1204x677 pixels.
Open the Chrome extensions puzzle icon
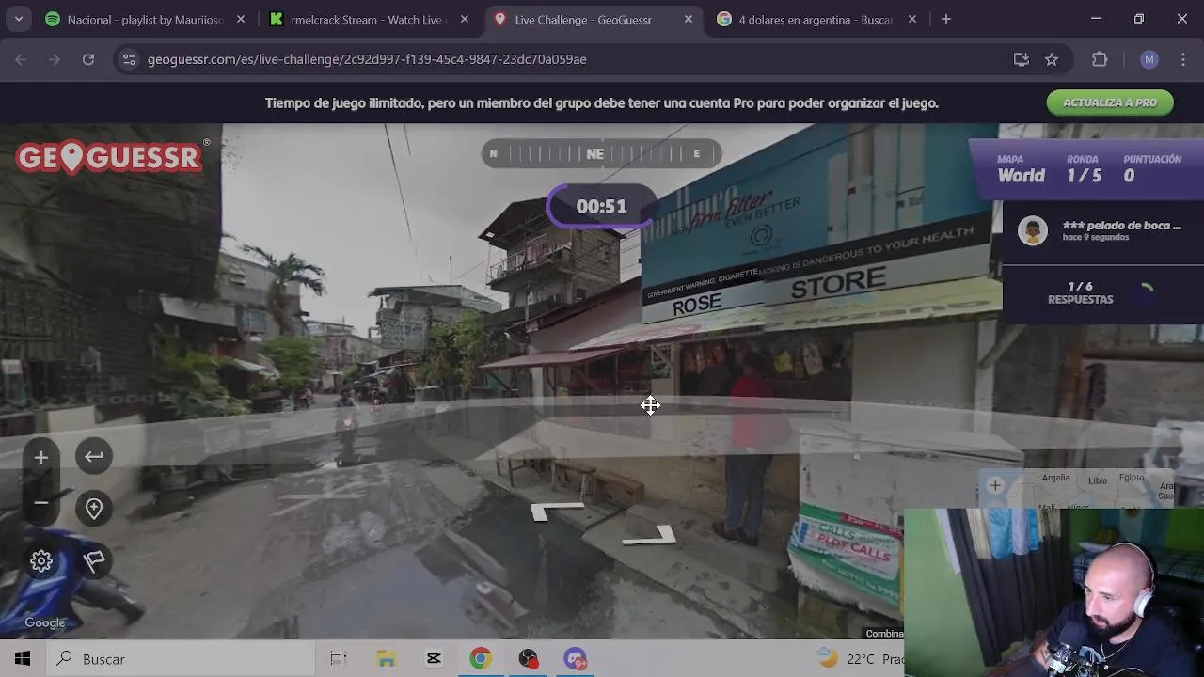tap(1100, 59)
